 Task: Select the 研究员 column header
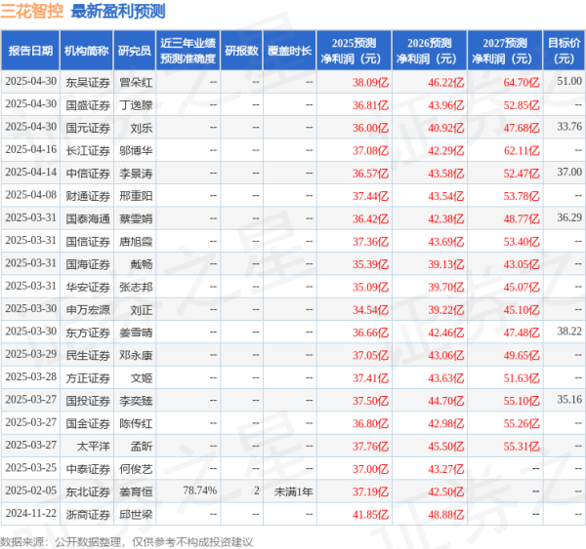click(x=135, y=50)
